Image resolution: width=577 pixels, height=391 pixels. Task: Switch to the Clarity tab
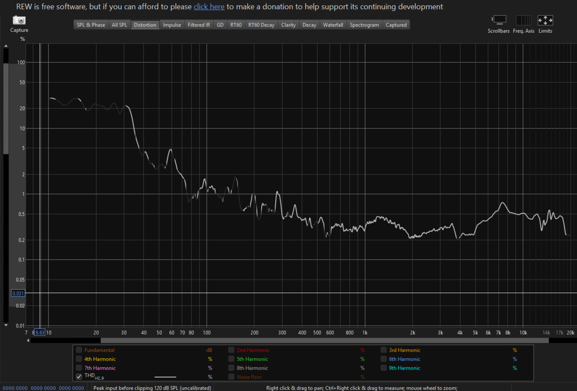point(288,25)
